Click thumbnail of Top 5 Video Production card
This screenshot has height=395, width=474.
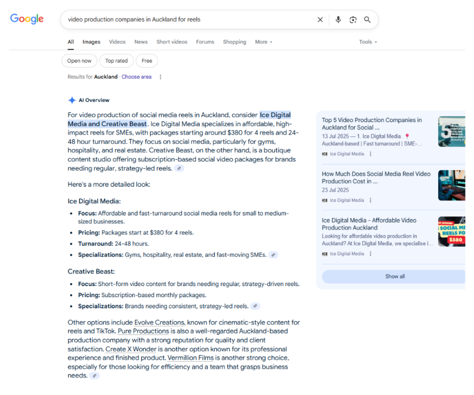pyautogui.click(x=452, y=131)
